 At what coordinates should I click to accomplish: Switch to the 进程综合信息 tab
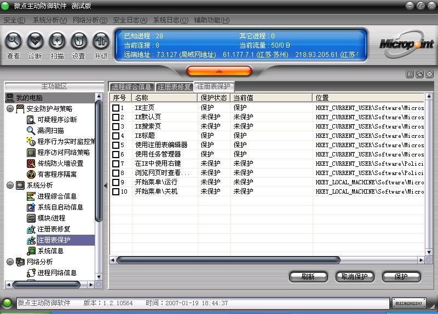132,86
